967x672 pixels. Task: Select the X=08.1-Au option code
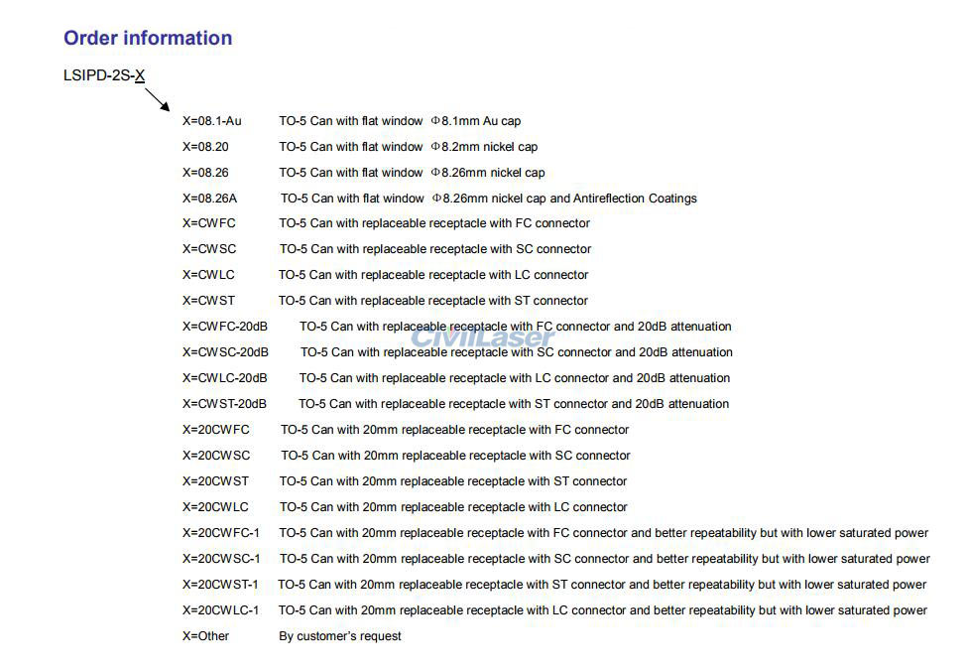pyautogui.click(x=211, y=121)
